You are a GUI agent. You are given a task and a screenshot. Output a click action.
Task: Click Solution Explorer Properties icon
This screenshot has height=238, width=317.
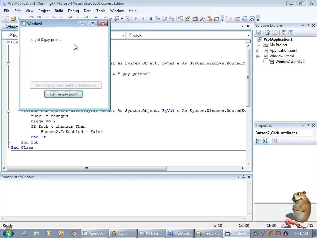[x=259, y=32]
